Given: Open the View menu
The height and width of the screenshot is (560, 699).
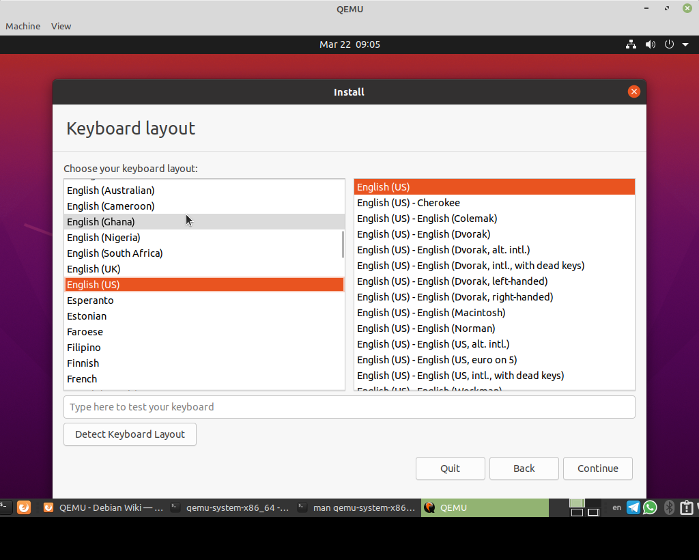Looking at the screenshot, I should click(61, 27).
